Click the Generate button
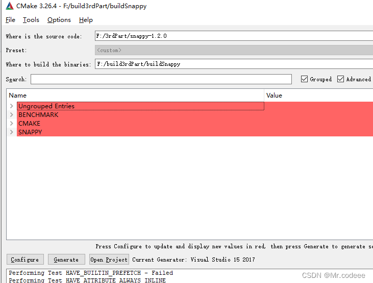This screenshot has width=373, height=283. (66, 260)
